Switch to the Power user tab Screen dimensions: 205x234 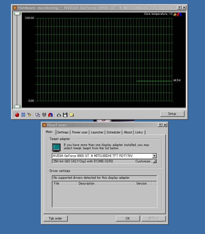80,132
